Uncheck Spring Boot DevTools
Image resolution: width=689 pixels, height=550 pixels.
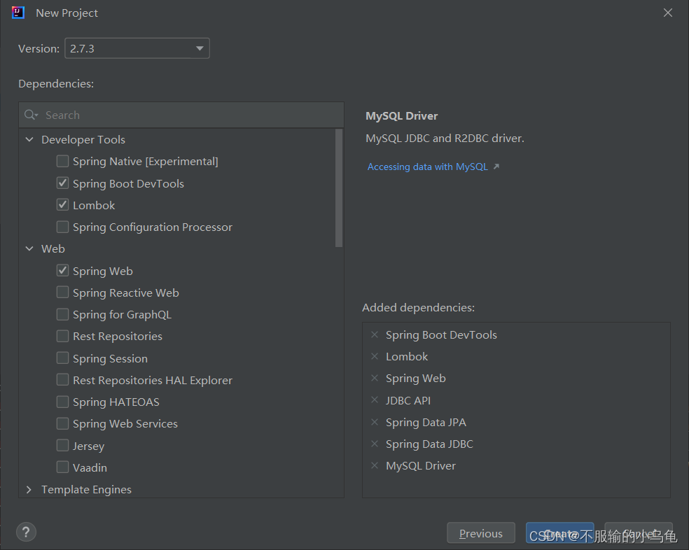(62, 183)
